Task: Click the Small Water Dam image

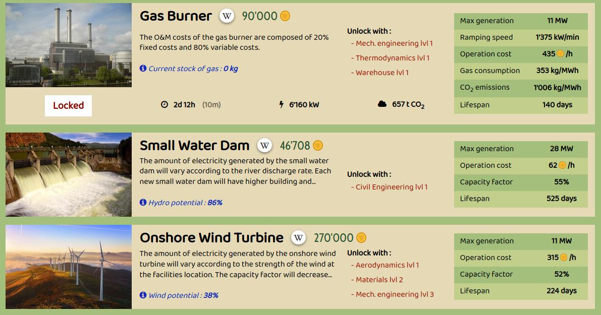Action: click(69, 174)
